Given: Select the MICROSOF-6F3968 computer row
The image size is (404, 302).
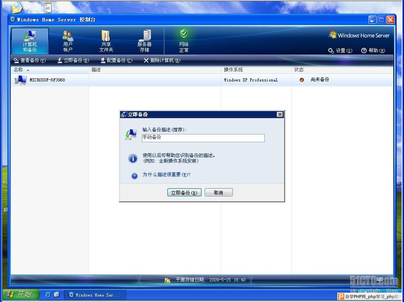Looking at the screenshot, I should point(202,80).
